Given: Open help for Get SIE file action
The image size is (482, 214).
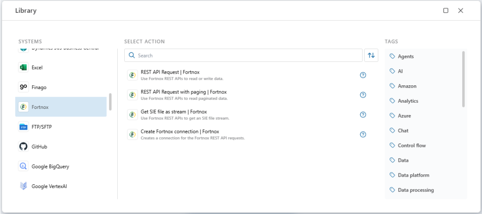Looking at the screenshot, I should (363, 115).
